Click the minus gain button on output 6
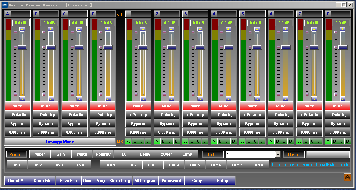 point(286,99)
